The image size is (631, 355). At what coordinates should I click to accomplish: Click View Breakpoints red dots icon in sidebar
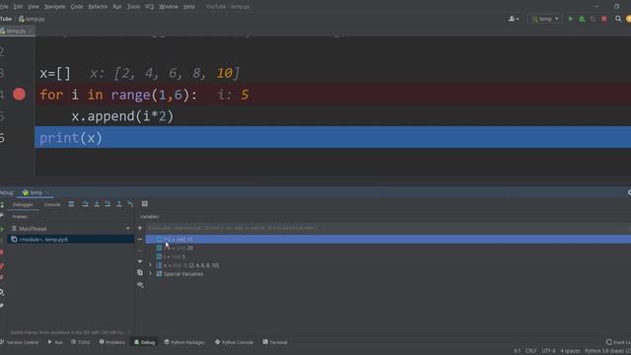(x=2, y=265)
